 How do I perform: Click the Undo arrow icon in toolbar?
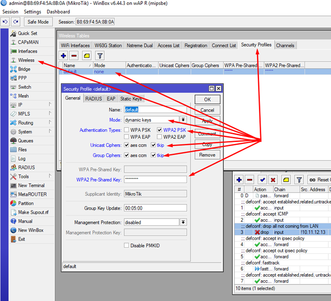[5, 22]
